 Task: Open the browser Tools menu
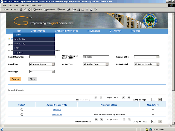click(x=33, y=5)
